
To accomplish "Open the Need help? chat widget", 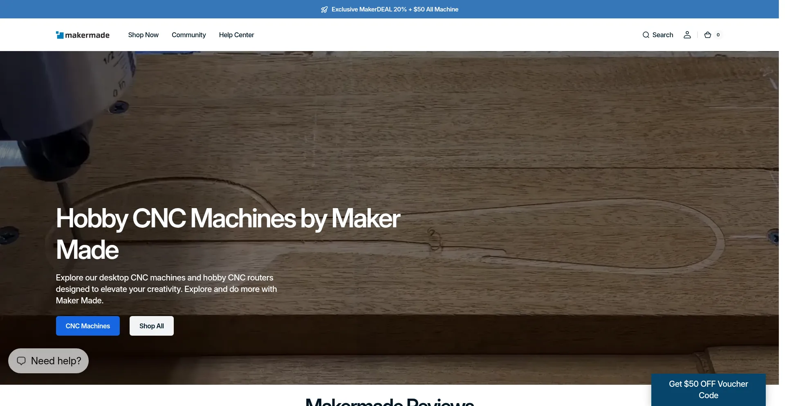I will coord(48,361).
